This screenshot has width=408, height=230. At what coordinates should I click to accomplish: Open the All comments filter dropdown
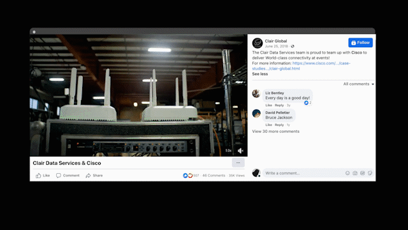(358, 84)
